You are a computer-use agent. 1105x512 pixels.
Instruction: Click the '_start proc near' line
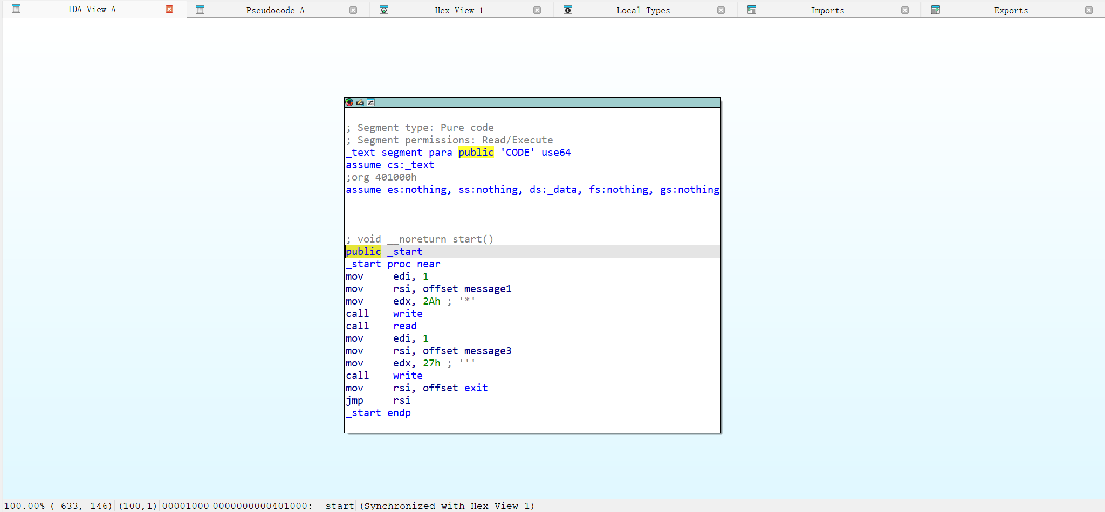point(393,264)
